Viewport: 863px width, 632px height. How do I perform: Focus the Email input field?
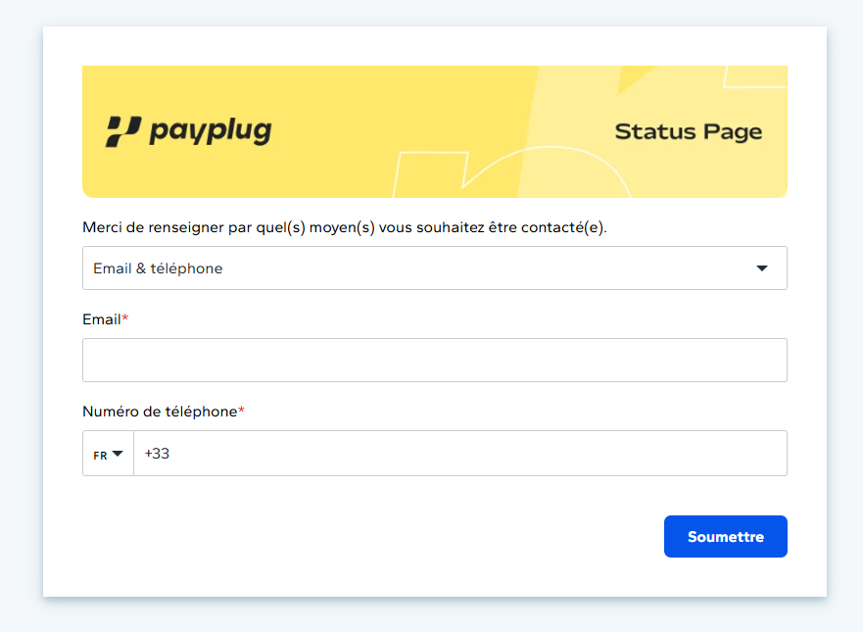(x=434, y=361)
